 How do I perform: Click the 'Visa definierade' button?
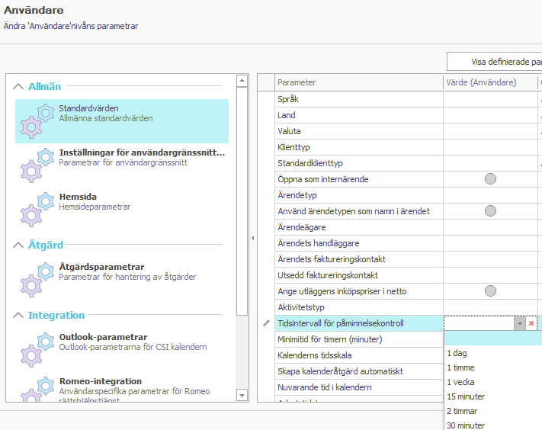coord(494,61)
